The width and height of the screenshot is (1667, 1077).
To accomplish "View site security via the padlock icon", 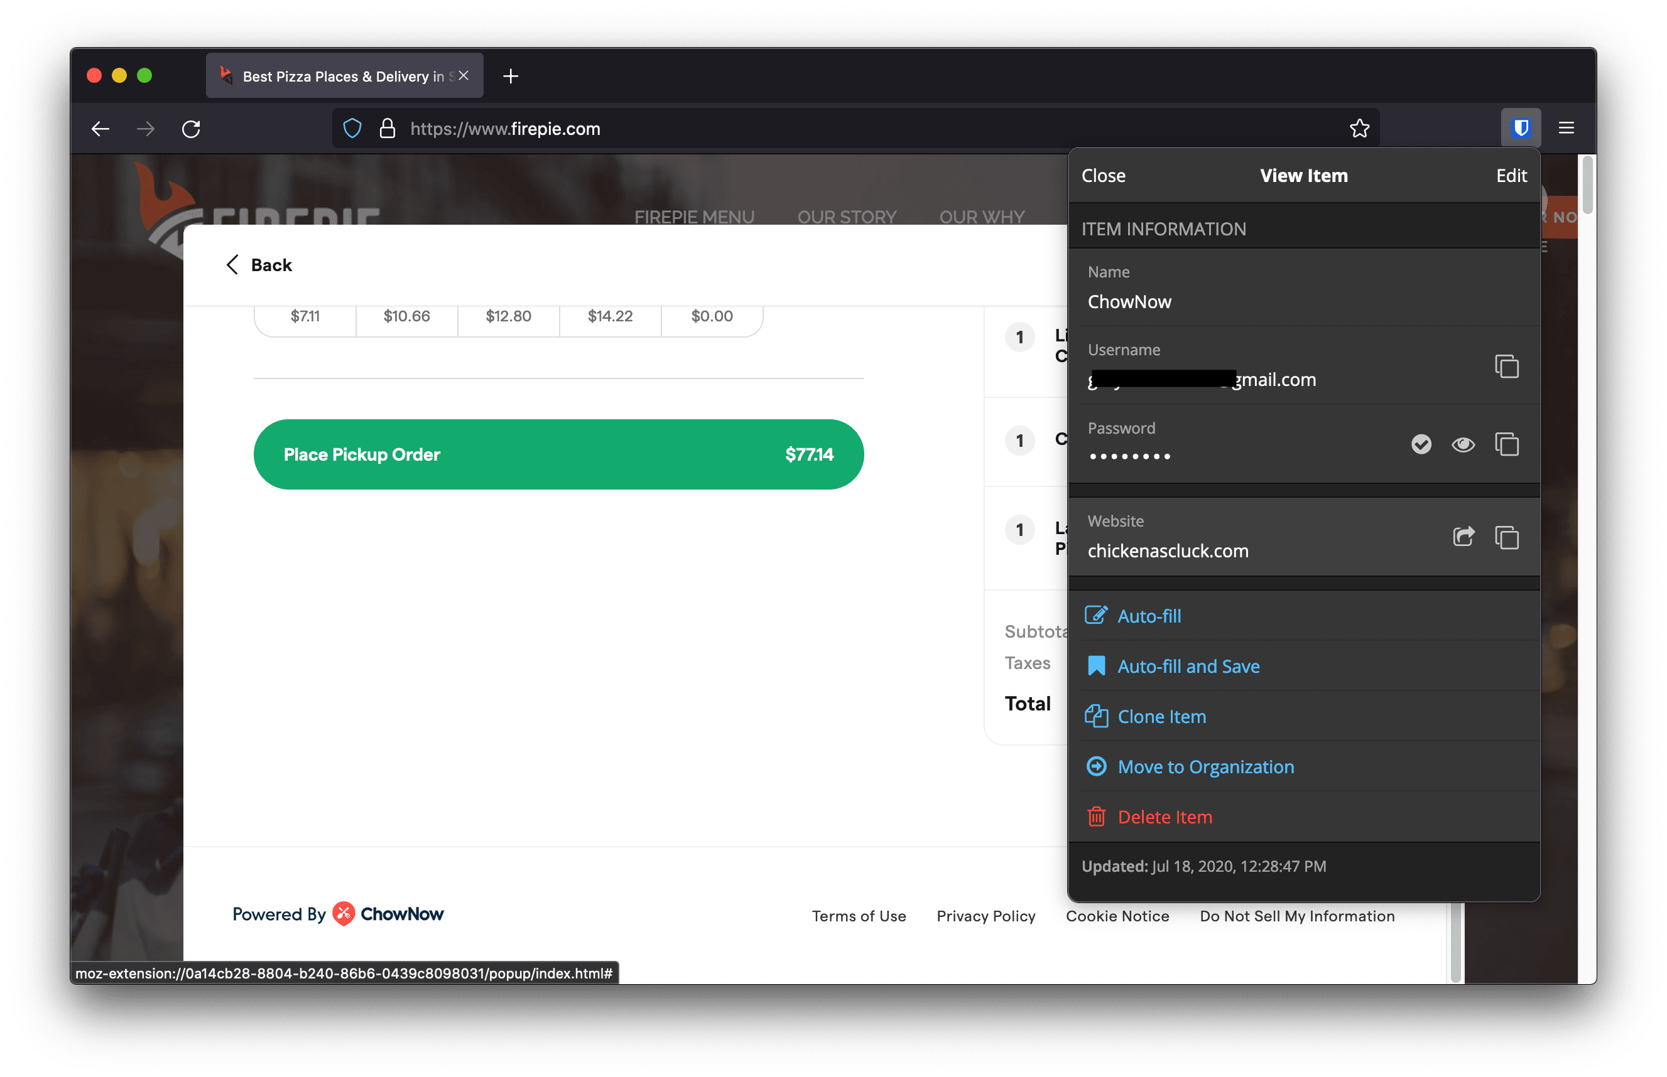I will 387,128.
